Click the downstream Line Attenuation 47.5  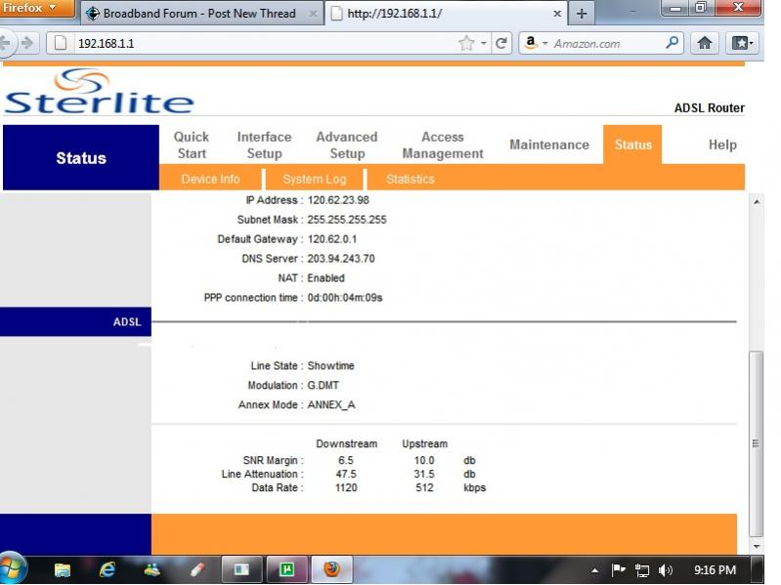click(x=346, y=474)
